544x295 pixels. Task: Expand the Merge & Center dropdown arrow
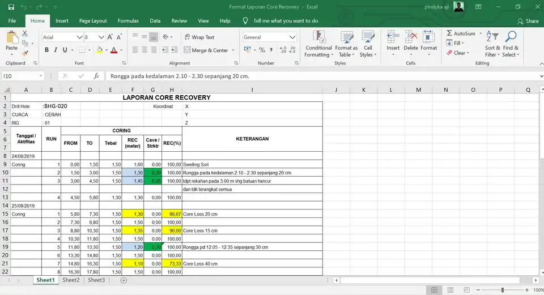tap(233, 50)
